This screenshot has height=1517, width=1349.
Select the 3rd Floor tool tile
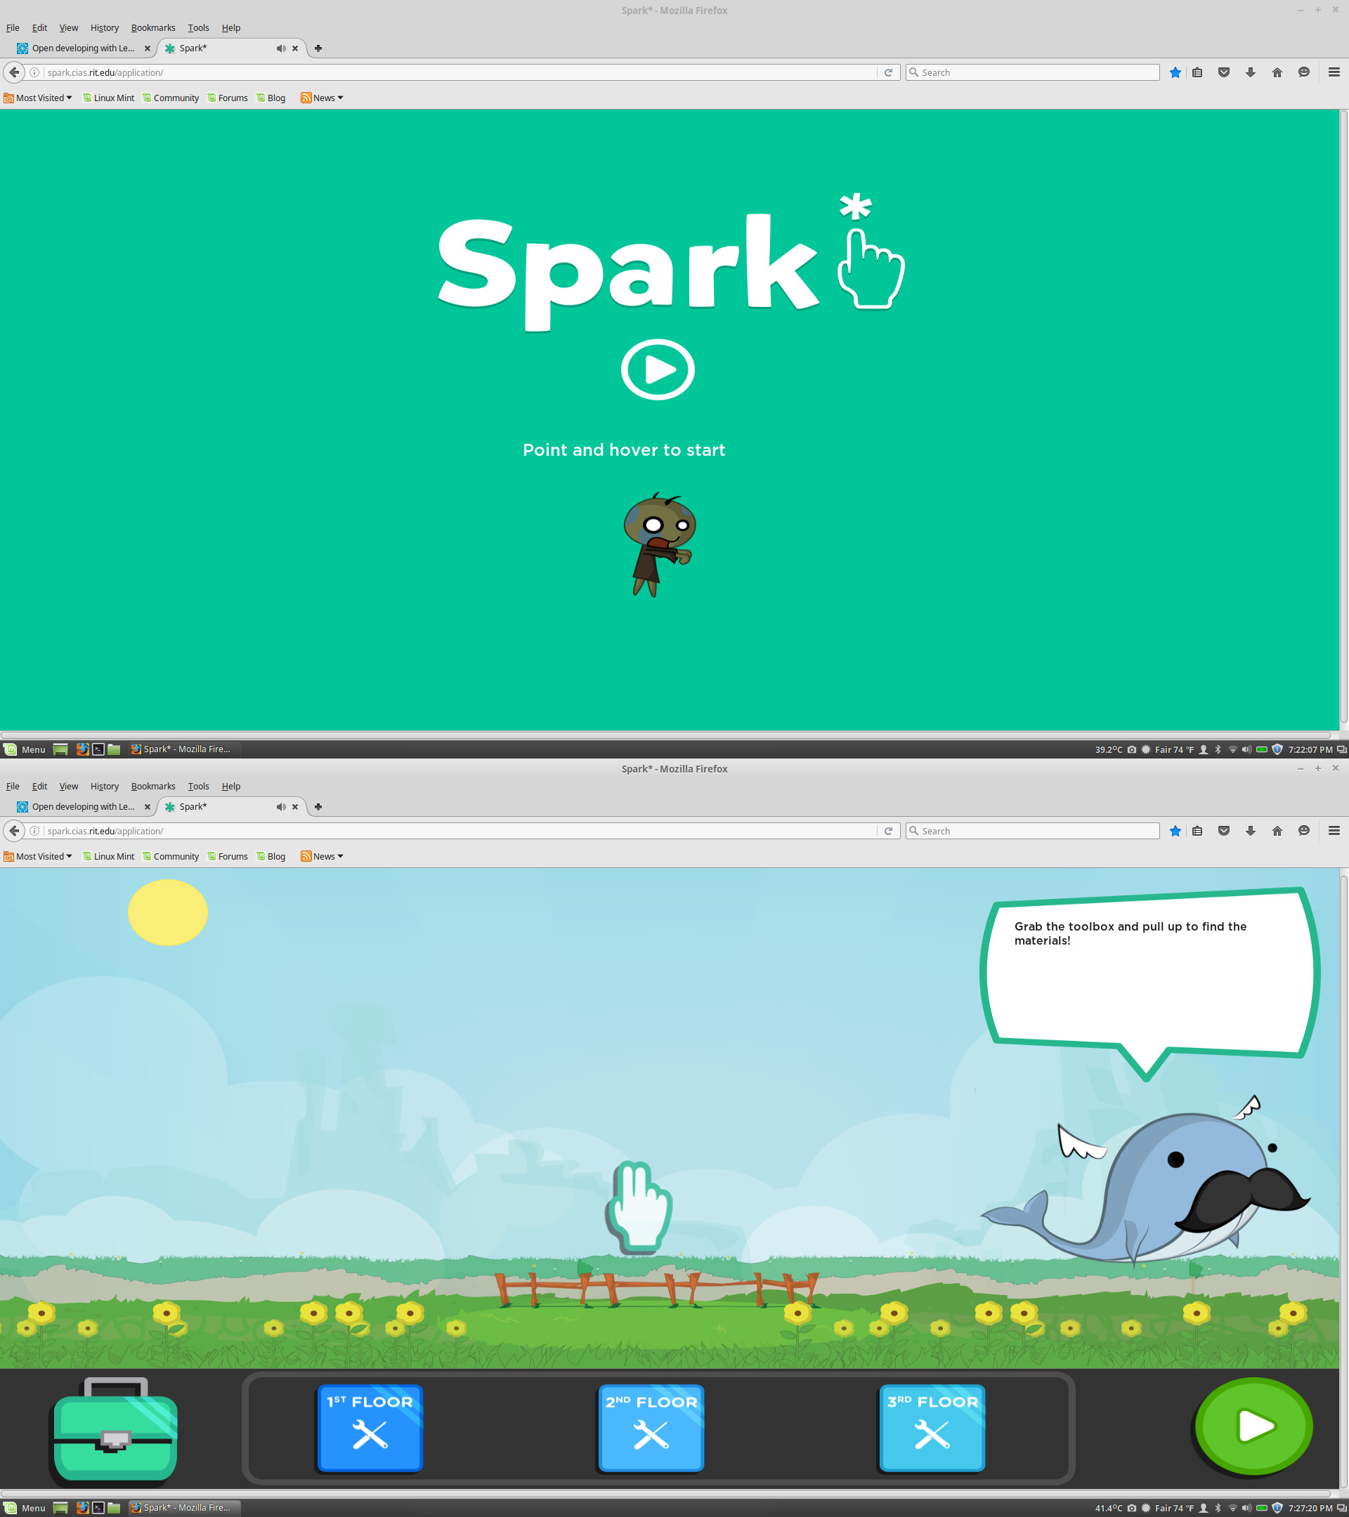[x=932, y=1427]
